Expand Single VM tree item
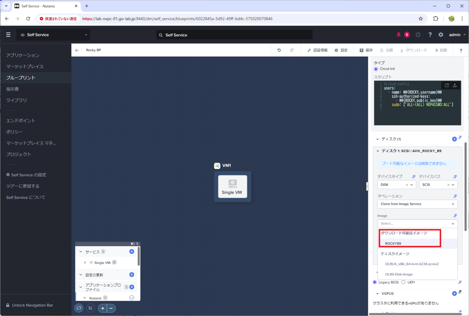This screenshot has width=469, height=316. point(85,262)
